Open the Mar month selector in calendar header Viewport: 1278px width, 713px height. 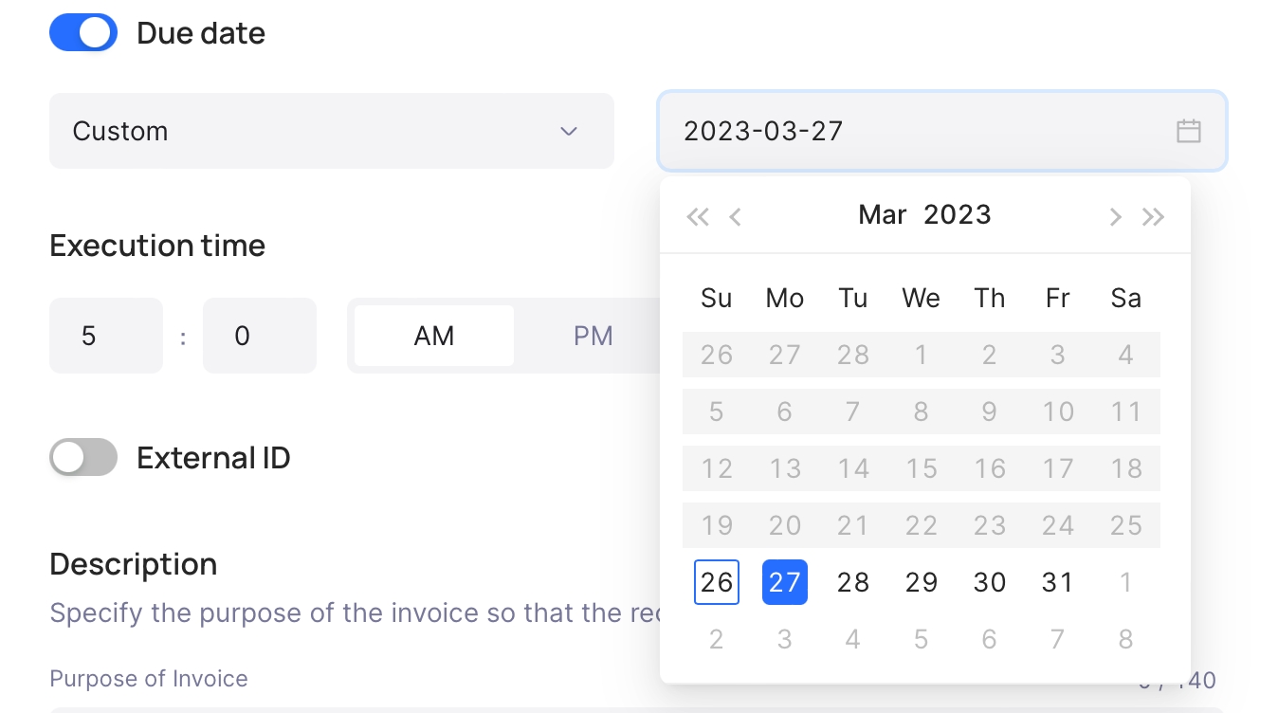click(x=883, y=215)
